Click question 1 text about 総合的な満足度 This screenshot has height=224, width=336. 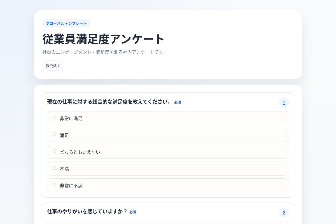(x=109, y=102)
